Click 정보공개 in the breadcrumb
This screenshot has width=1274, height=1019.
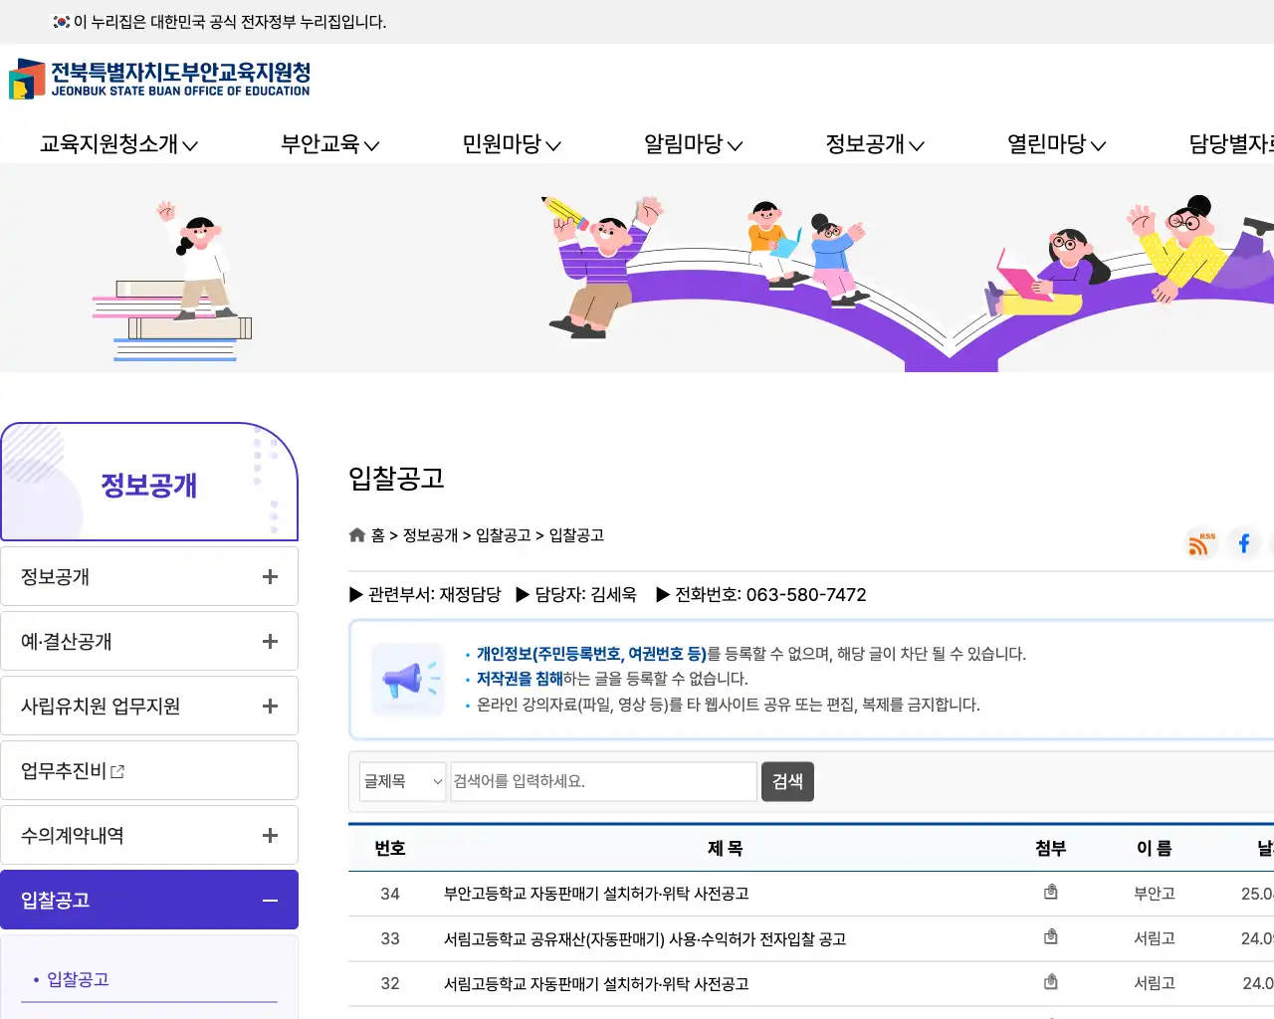[x=430, y=535]
